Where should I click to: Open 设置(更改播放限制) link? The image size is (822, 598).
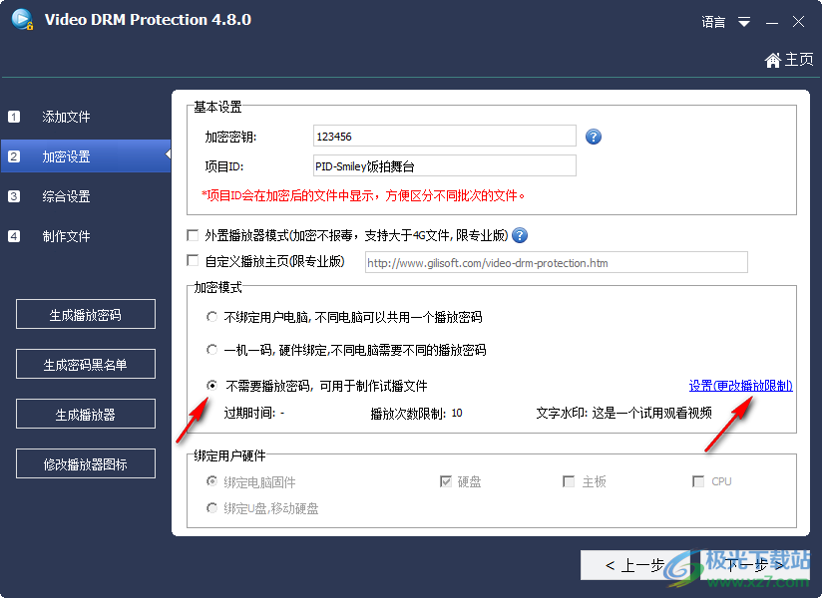coord(740,386)
